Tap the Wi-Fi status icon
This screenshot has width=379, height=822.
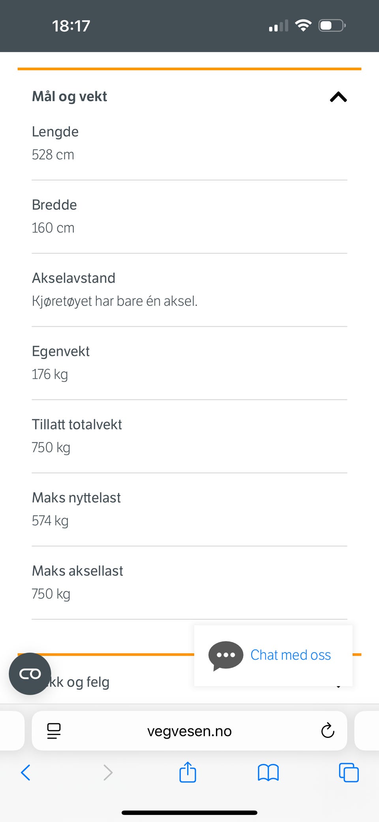(x=303, y=26)
